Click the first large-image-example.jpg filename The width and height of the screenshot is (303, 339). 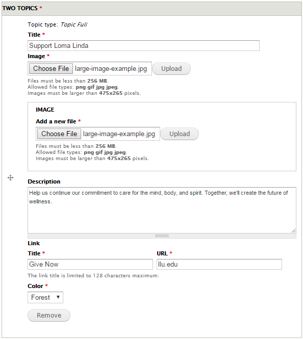coord(111,69)
